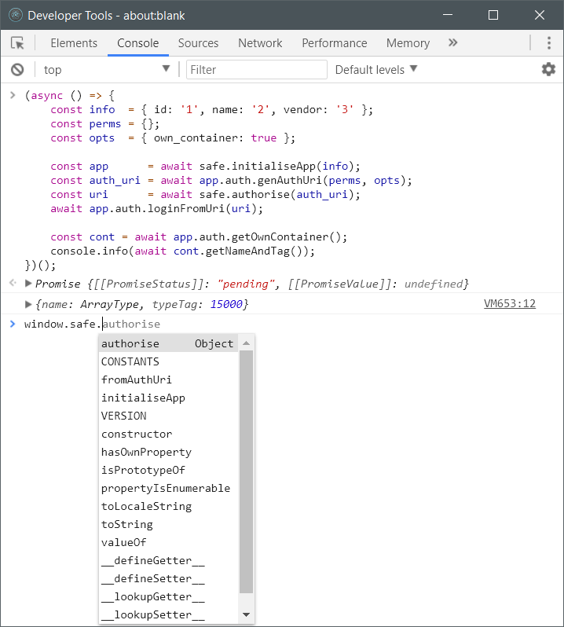Activate the inspect element picker icon
This screenshot has height=627, width=564.
pyautogui.click(x=17, y=43)
